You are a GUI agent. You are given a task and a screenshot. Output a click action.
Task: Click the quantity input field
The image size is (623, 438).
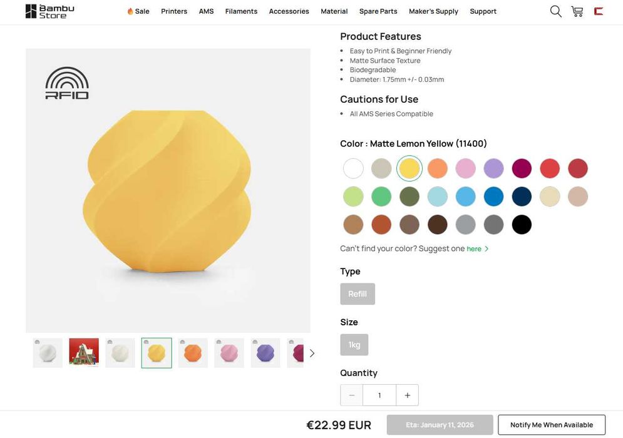pos(379,395)
